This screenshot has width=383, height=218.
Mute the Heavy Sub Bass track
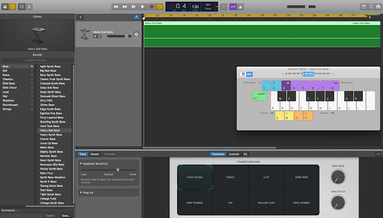[95, 36]
